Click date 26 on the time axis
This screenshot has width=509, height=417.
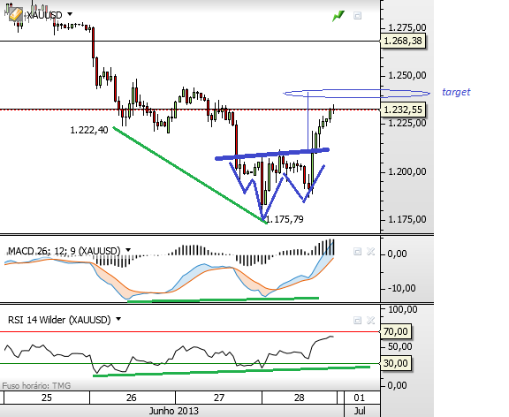tap(131, 398)
